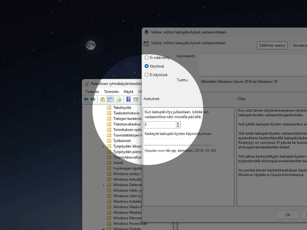Open the Toiminto menu
Image resolution: width=307 pixels, height=230 pixels.
111,92
